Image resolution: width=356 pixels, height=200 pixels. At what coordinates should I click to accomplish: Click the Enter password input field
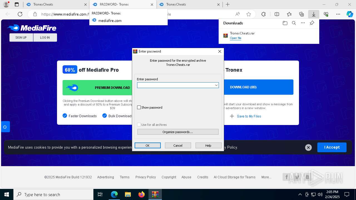tap(178, 85)
